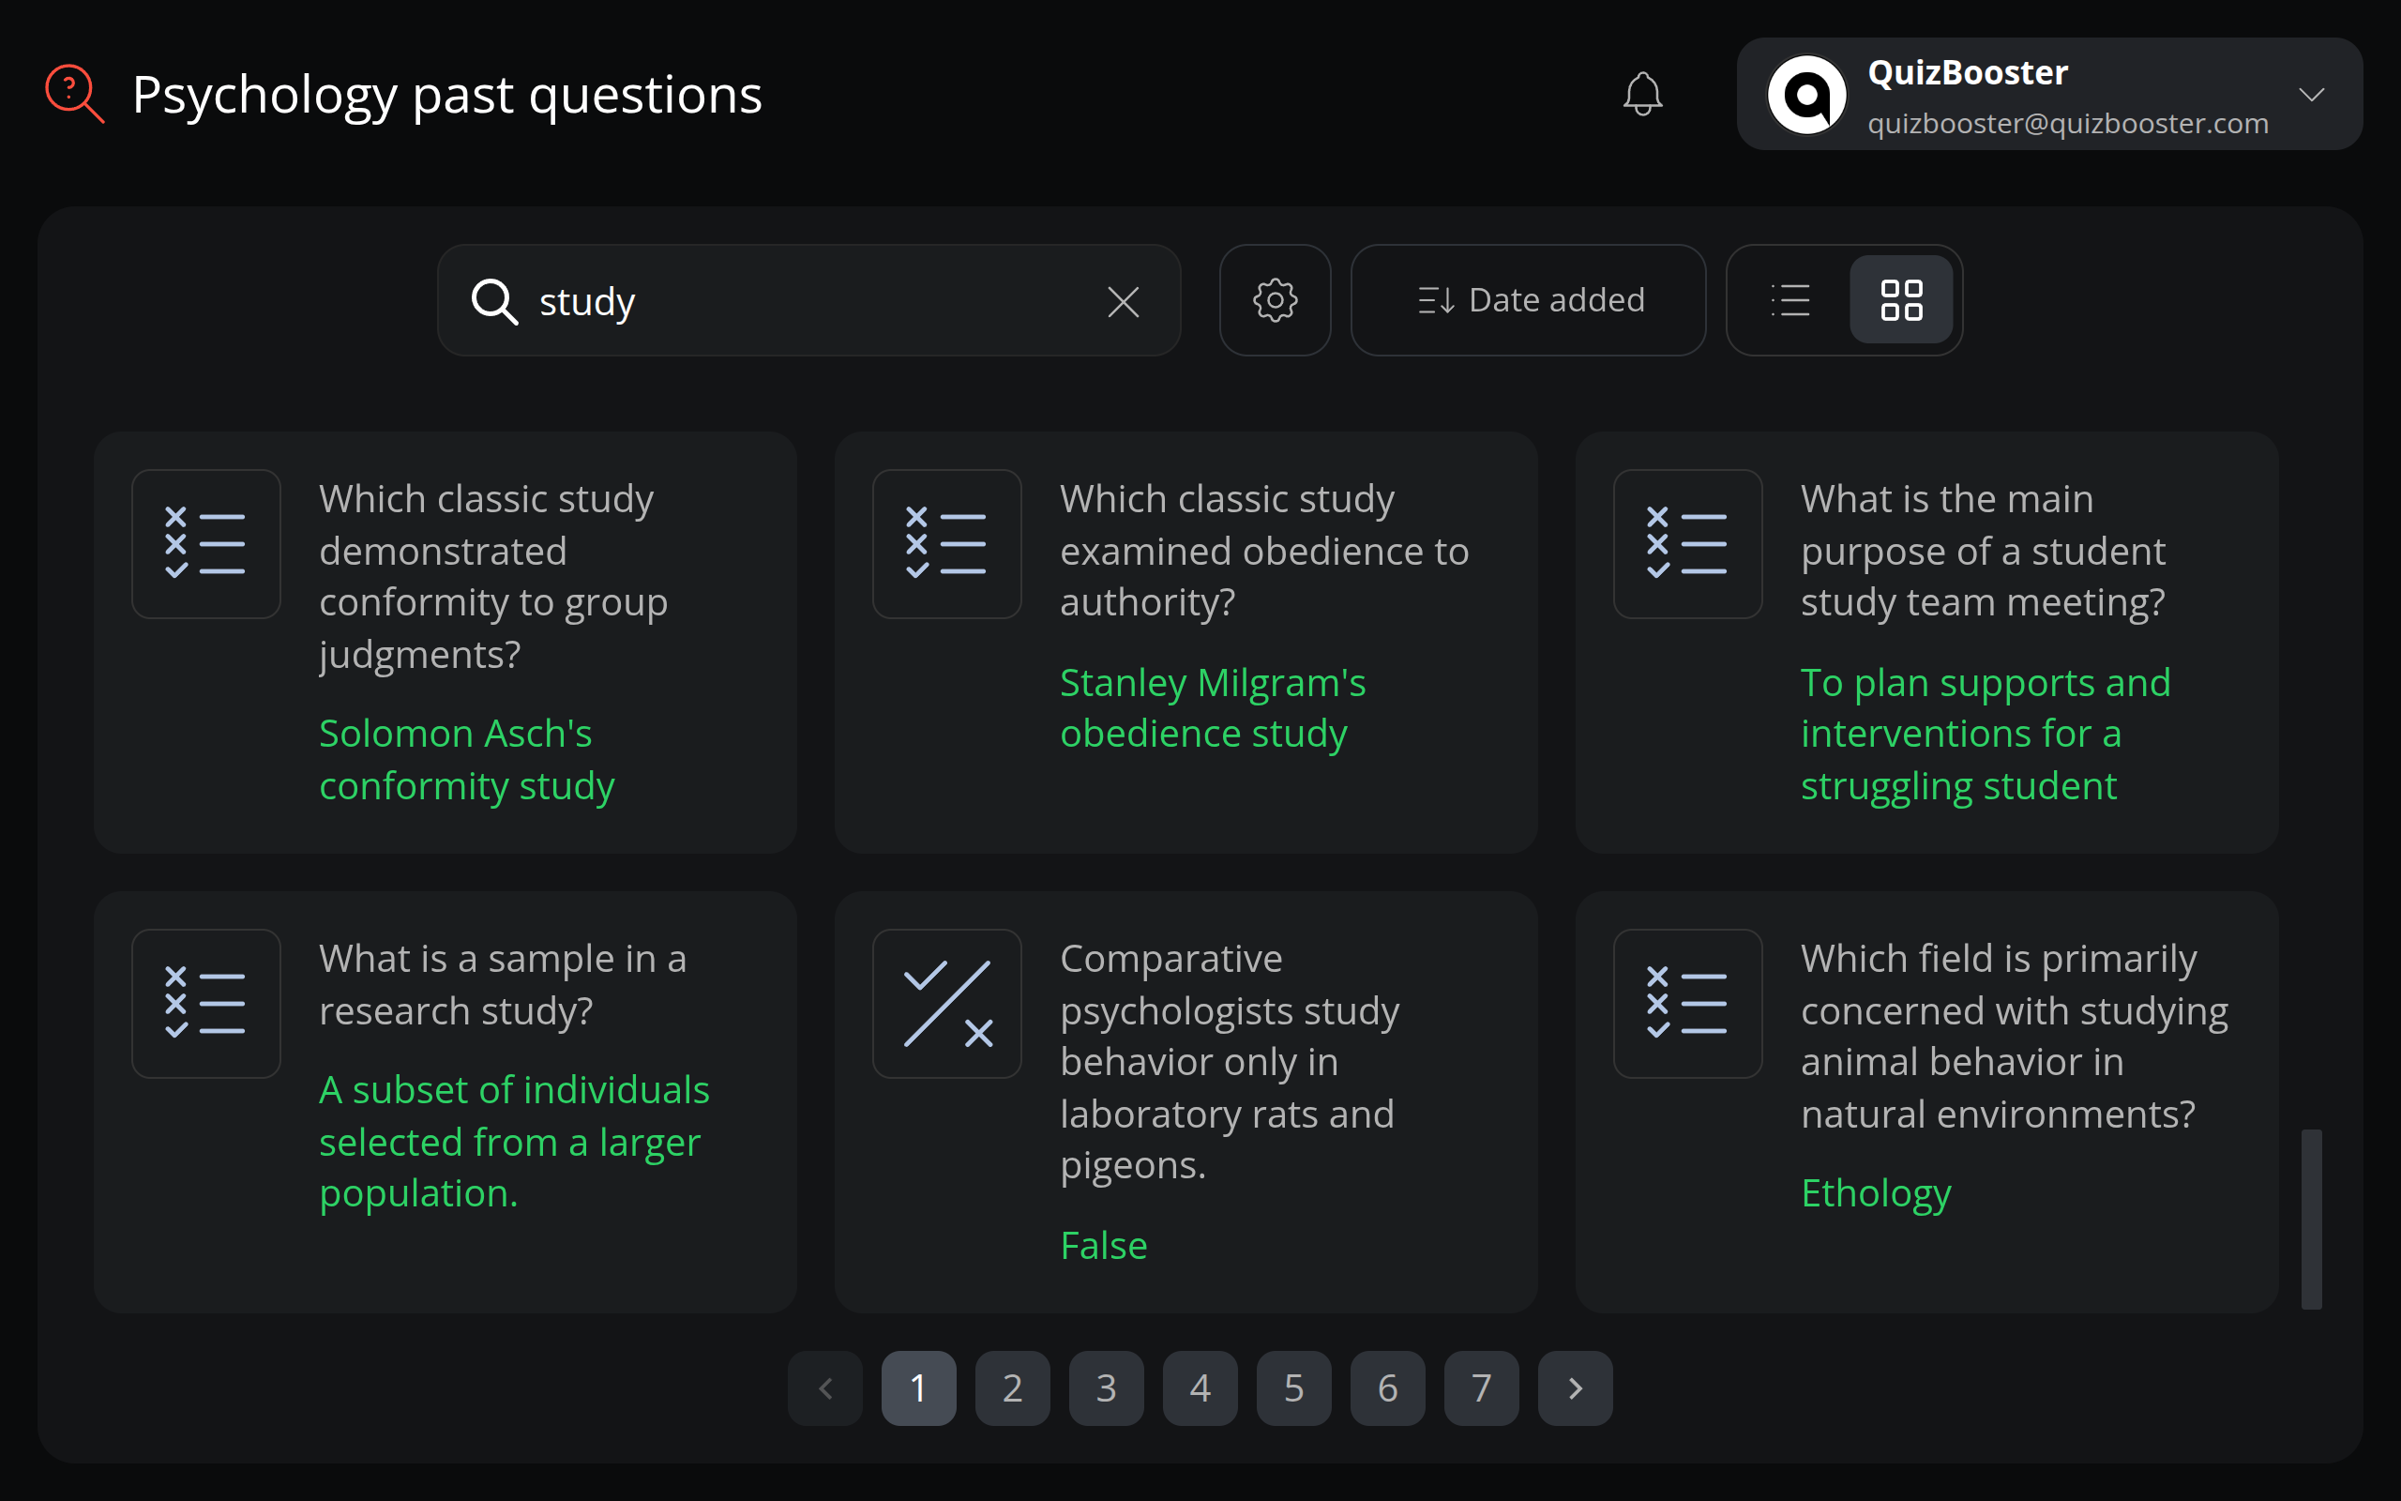Go to page 3
2401x1501 pixels.
tap(1107, 1387)
